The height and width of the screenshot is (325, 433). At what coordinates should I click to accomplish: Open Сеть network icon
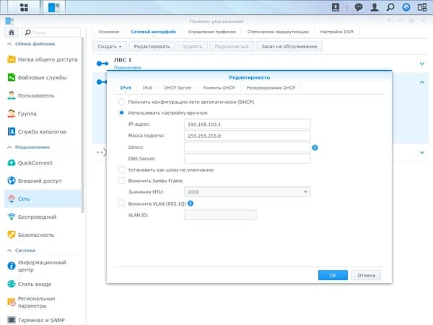pos(12,199)
